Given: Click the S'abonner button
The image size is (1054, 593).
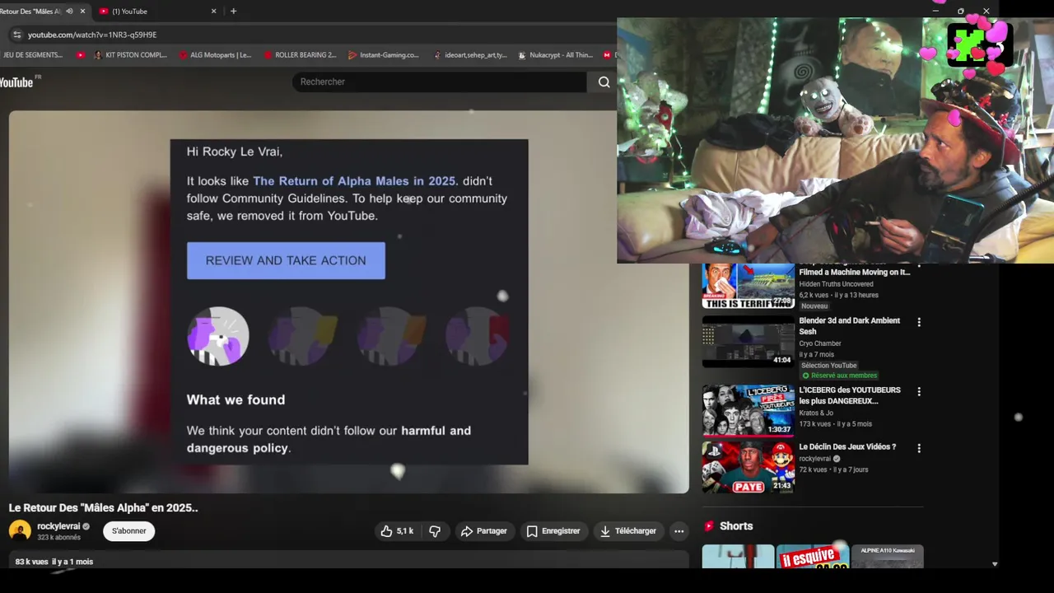Looking at the screenshot, I should click(128, 531).
